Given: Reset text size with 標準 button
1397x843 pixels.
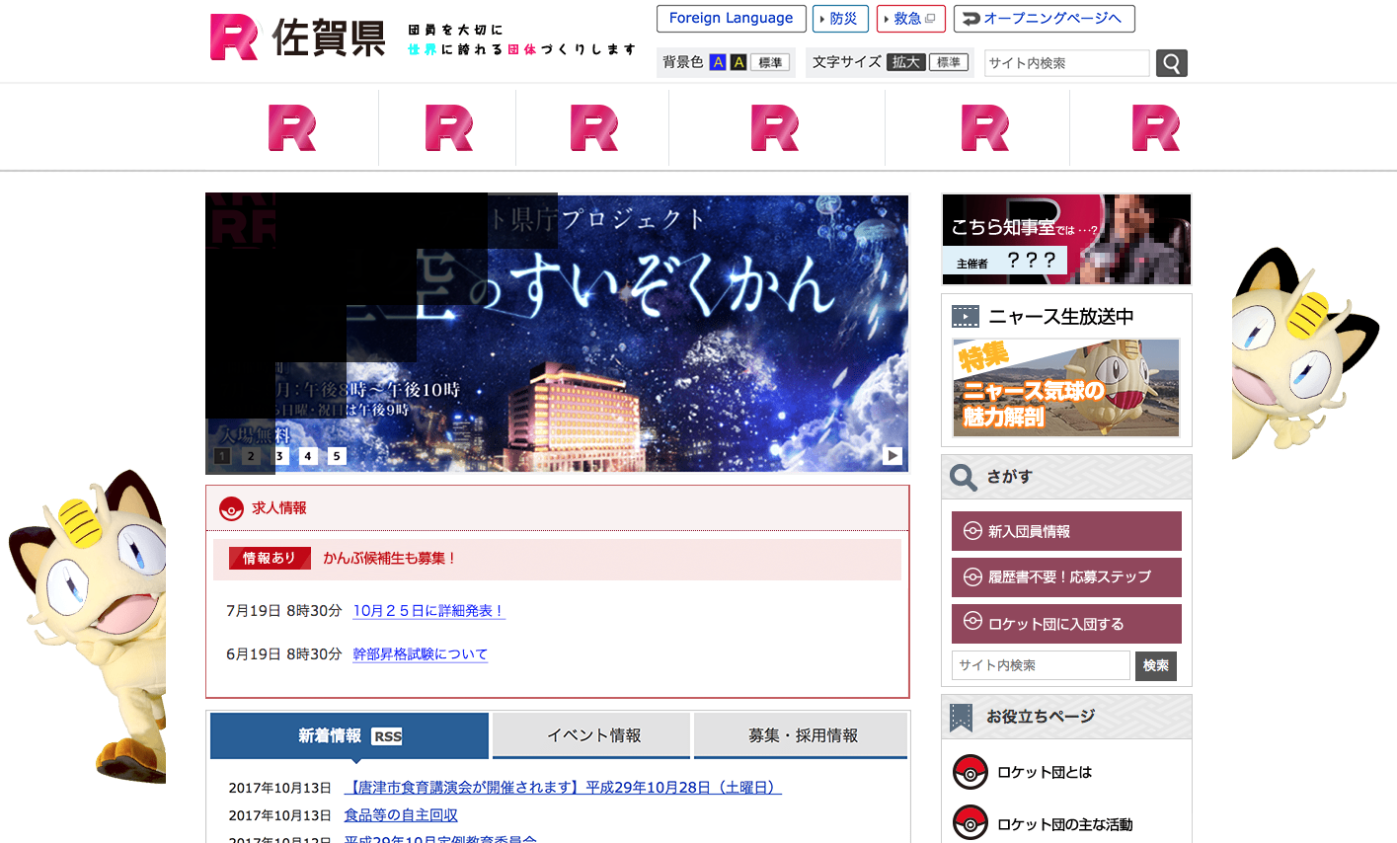Looking at the screenshot, I should point(949,62).
